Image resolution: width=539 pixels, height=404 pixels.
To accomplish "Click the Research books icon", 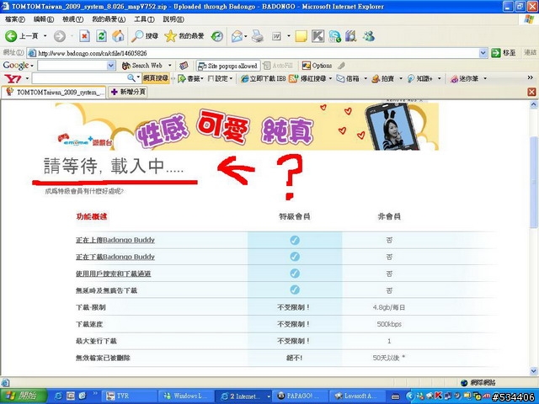I will [351, 35].
